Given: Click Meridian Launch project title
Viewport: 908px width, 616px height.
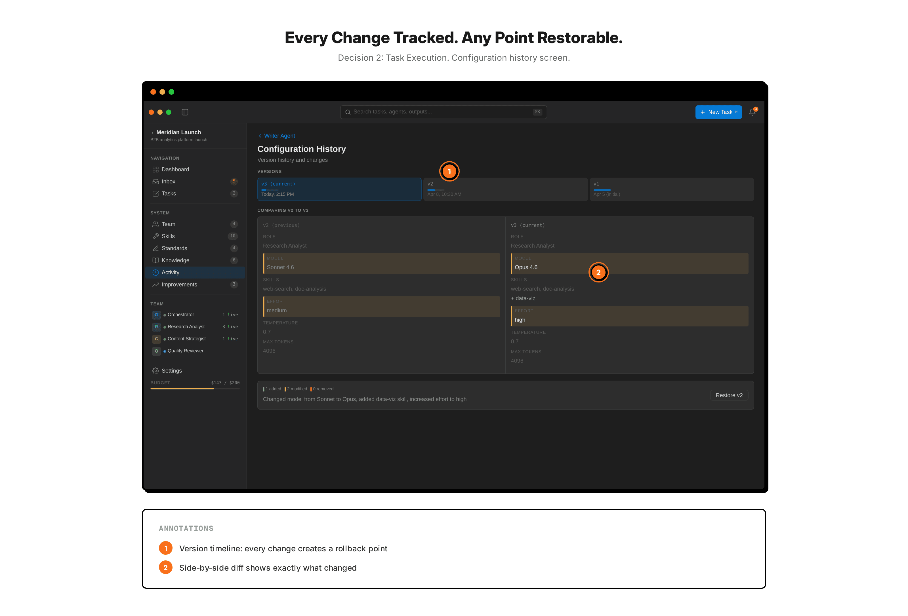Looking at the screenshot, I should [x=178, y=132].
